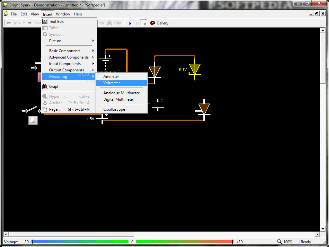Open the Back history dropdown arrow
Viewport: 329px width, 247px height.
click(x=24, y=23)
